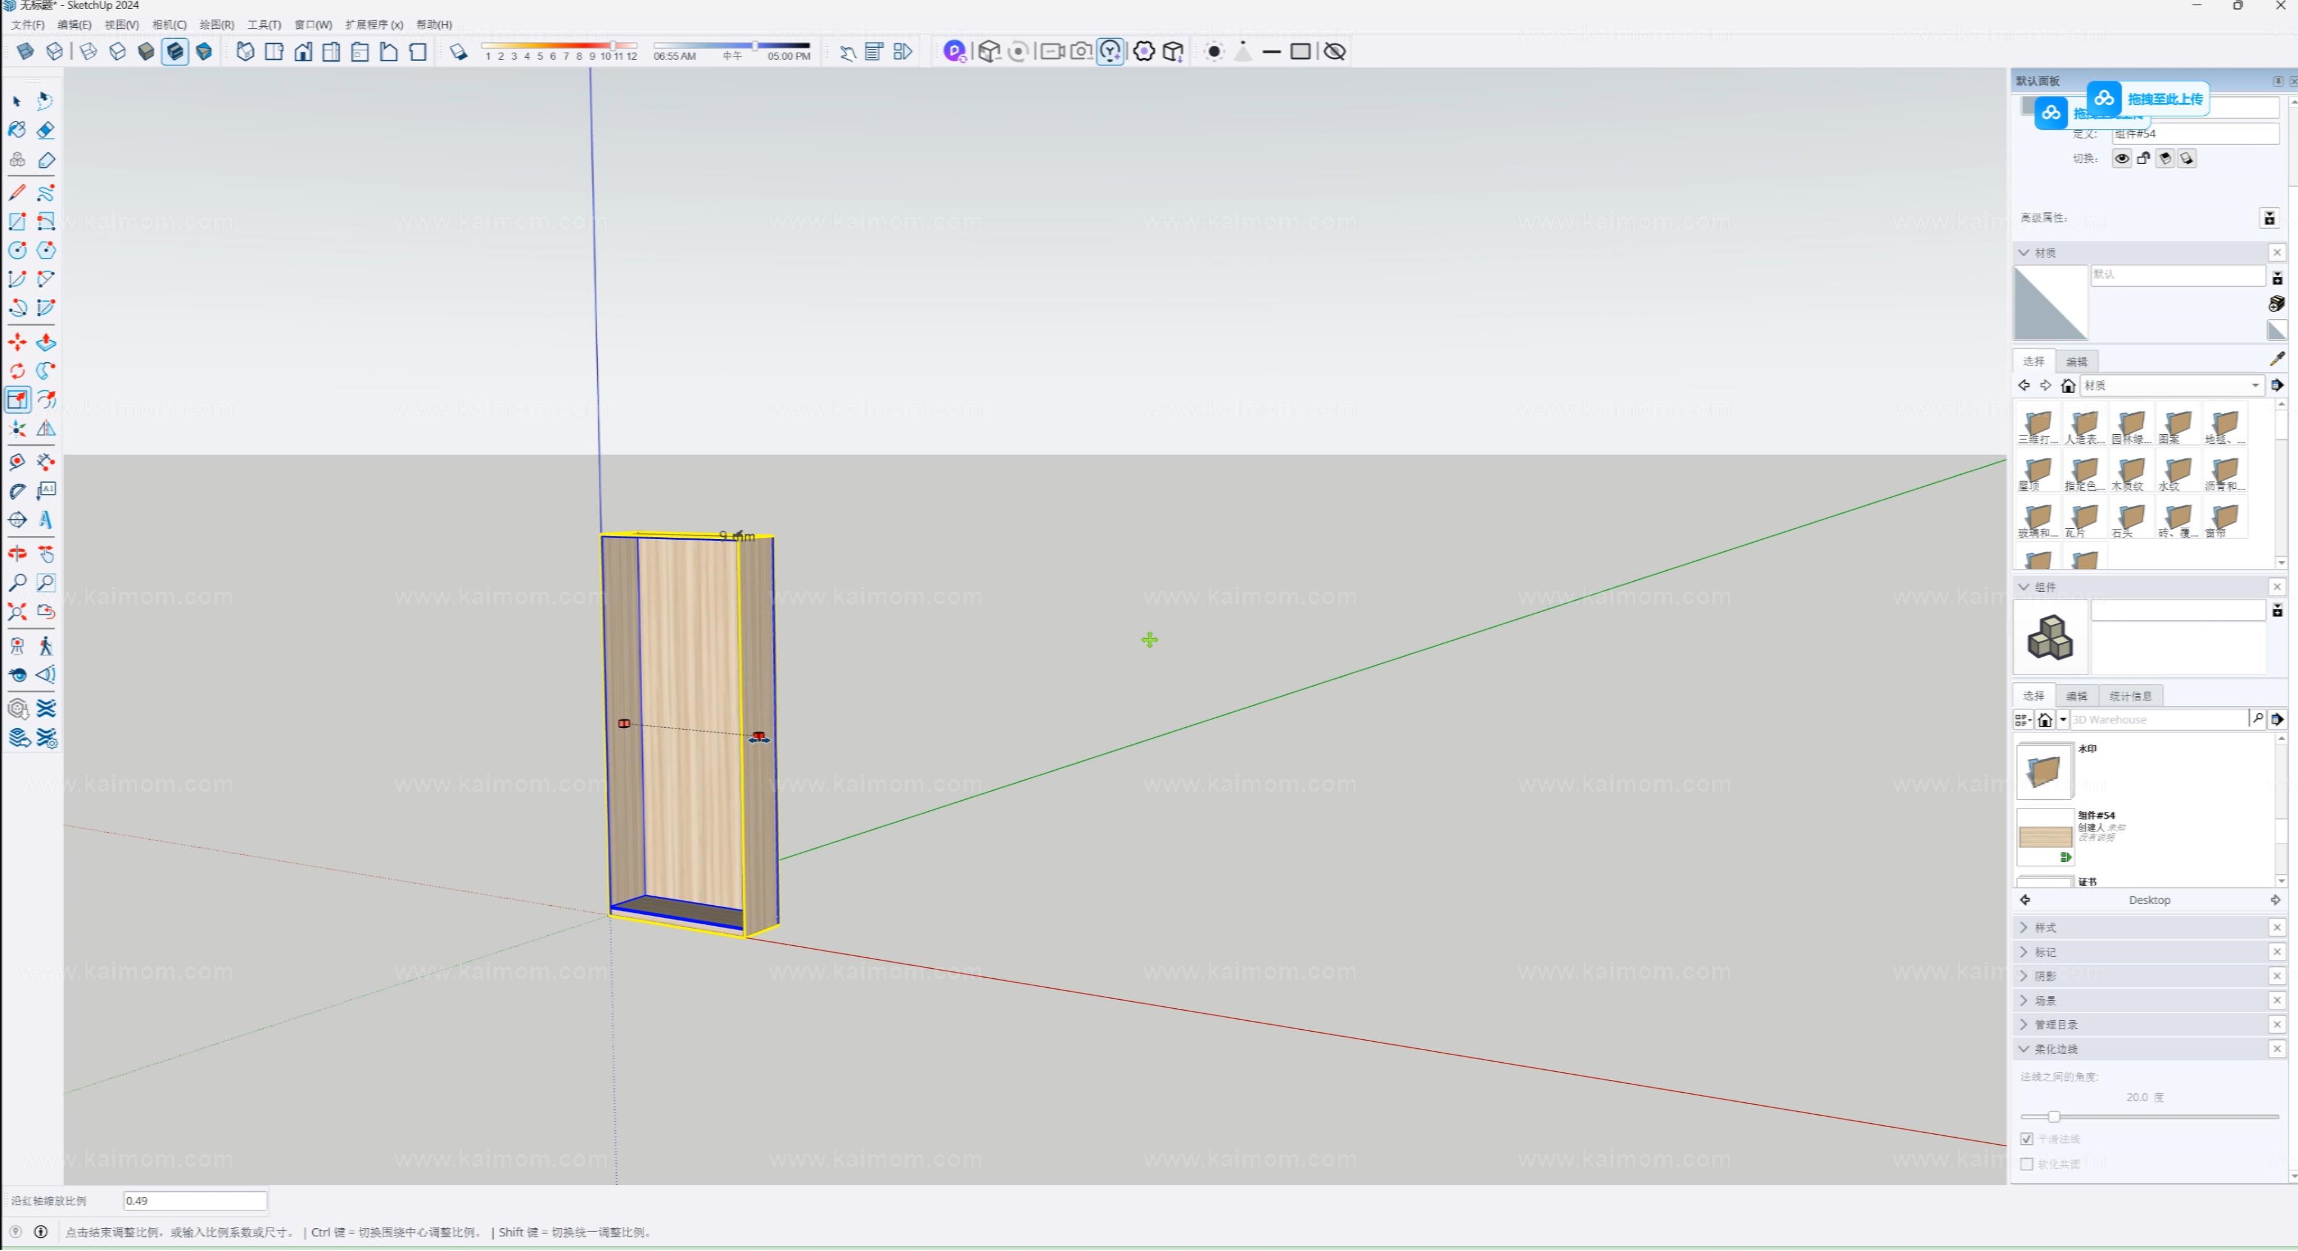
Task: Switch to Iso view in toolbar
Action: 245,51
